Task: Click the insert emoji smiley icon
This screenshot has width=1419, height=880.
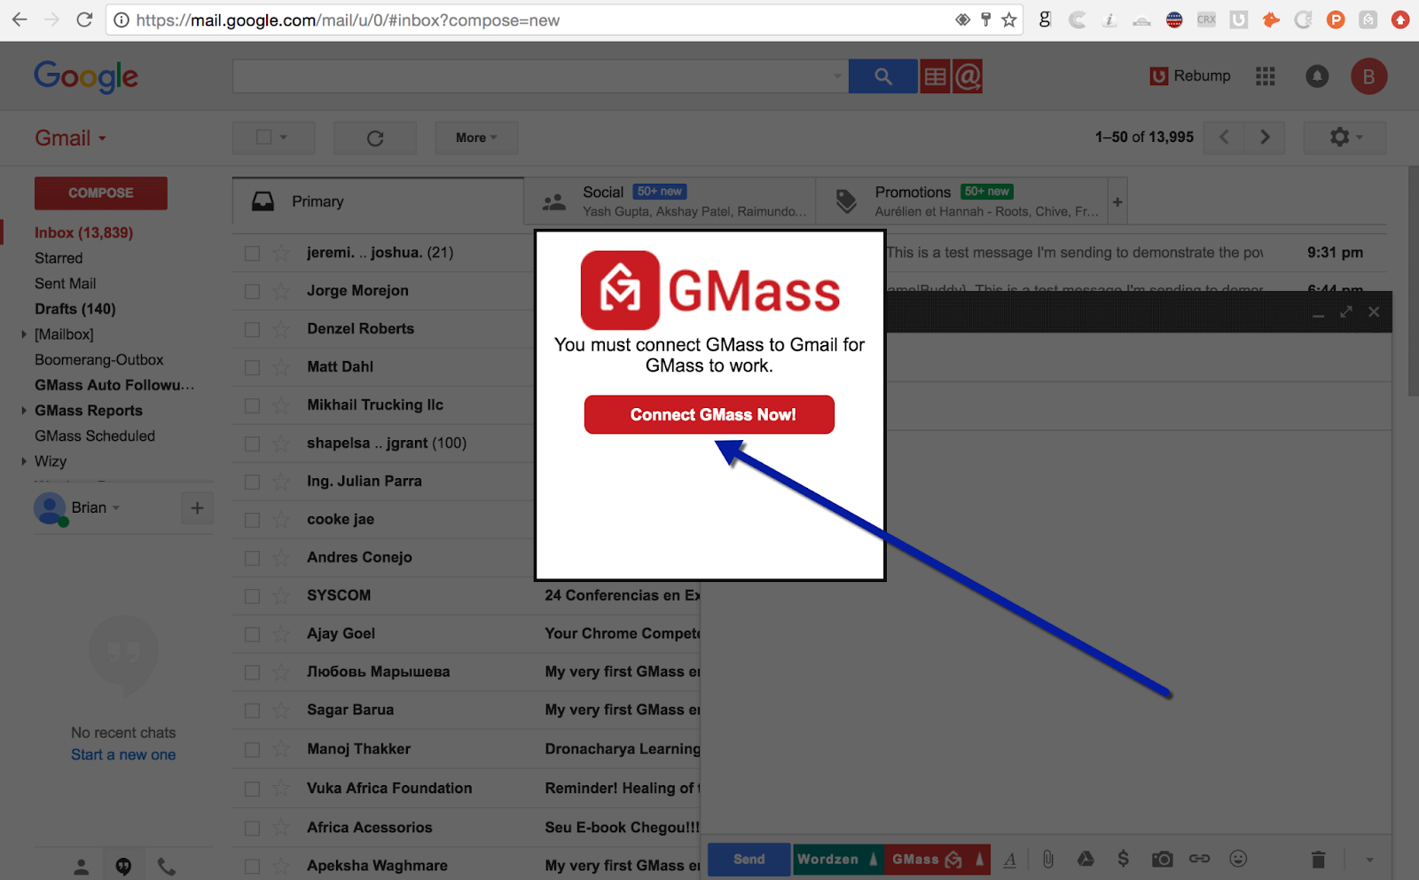Action: 1238,859
